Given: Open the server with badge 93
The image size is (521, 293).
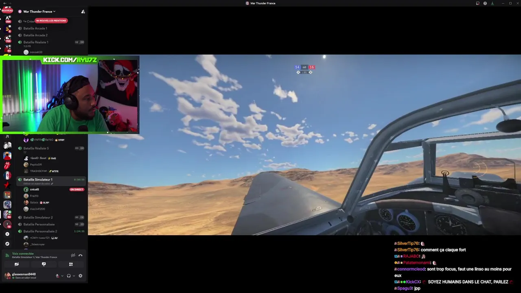Looking at the screenshot, I should 7,48.
